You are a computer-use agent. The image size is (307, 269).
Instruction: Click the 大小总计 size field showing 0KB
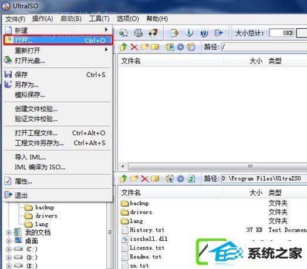pos(282,33)
